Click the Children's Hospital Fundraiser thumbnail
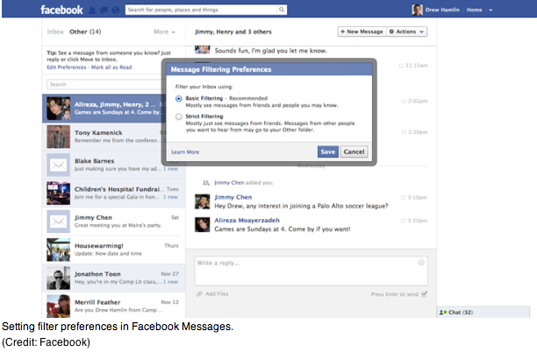The width and height of the screenshot is (537, 352). tap(58, 194)
